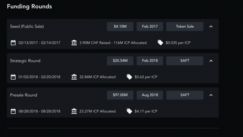The image size is (243, 137).
Task: Collapse the Presale Round section
Action: click(x=211, y=95)
